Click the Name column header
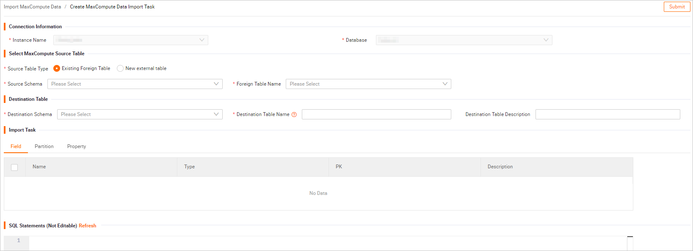The height and width of the screenshot is (251, 693). (x=39, y=167)
